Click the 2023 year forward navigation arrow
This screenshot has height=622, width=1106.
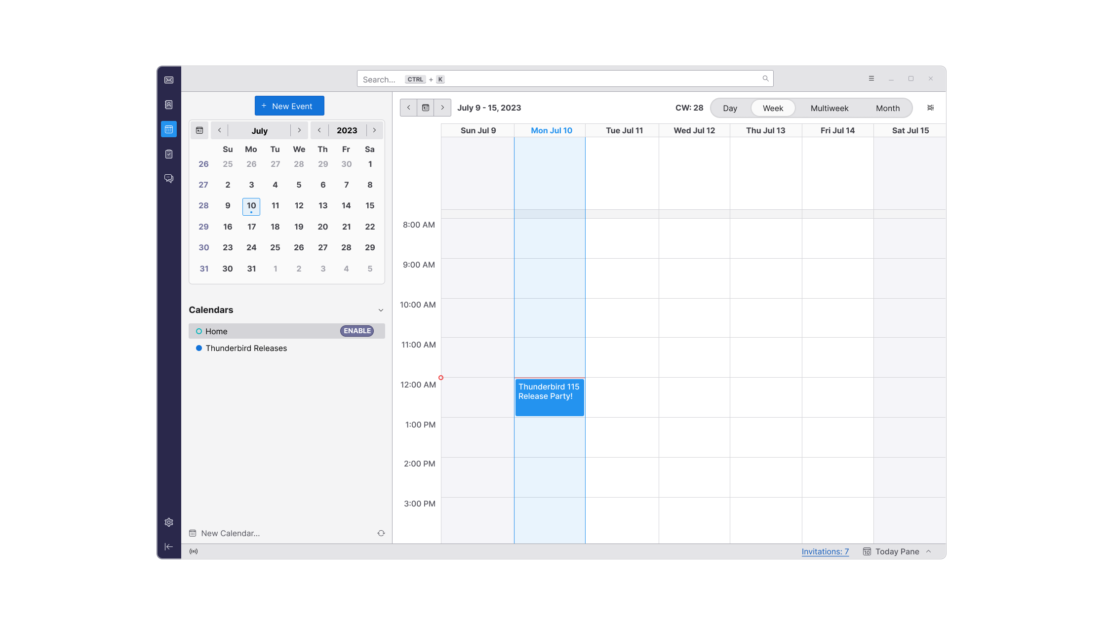point(374,130)
